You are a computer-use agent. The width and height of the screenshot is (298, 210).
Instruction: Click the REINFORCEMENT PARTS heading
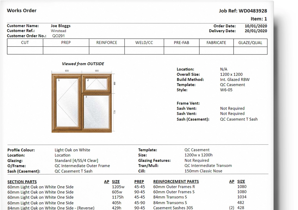pos(176,182)
